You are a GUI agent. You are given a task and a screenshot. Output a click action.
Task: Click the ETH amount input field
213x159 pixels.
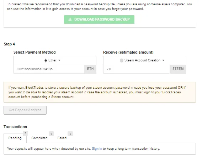point(49,69)
